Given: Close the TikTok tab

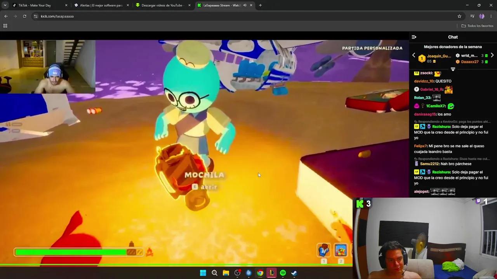Looking at the screenshot, I should point(66,5).
